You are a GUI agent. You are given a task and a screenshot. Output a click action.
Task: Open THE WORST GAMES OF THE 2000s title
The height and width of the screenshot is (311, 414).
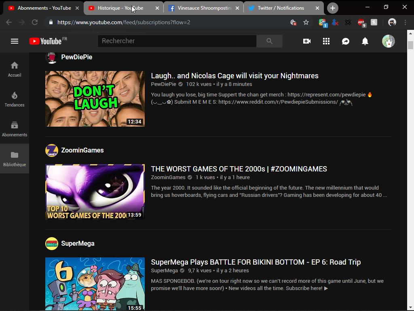click(239, 169)
